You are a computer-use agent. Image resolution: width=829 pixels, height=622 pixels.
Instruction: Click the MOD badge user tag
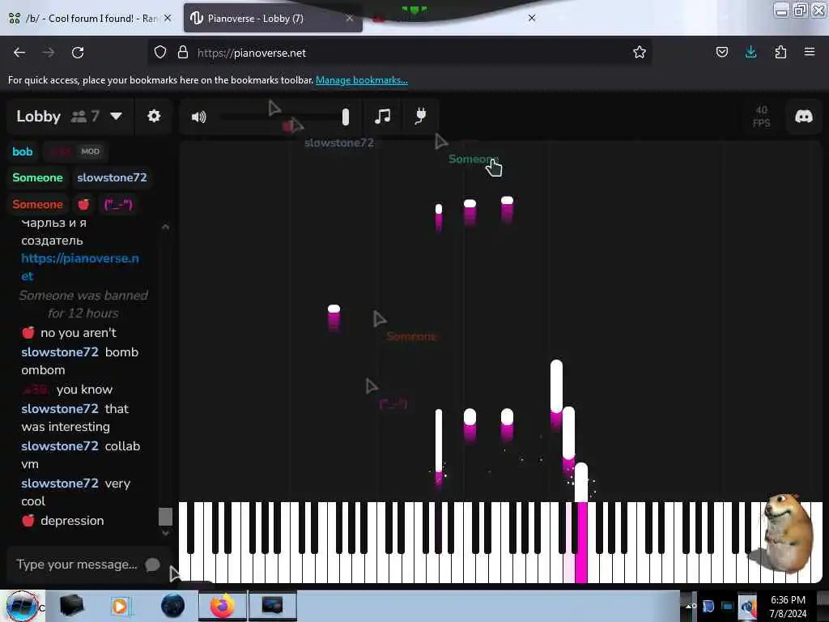(x=90, y=151)
